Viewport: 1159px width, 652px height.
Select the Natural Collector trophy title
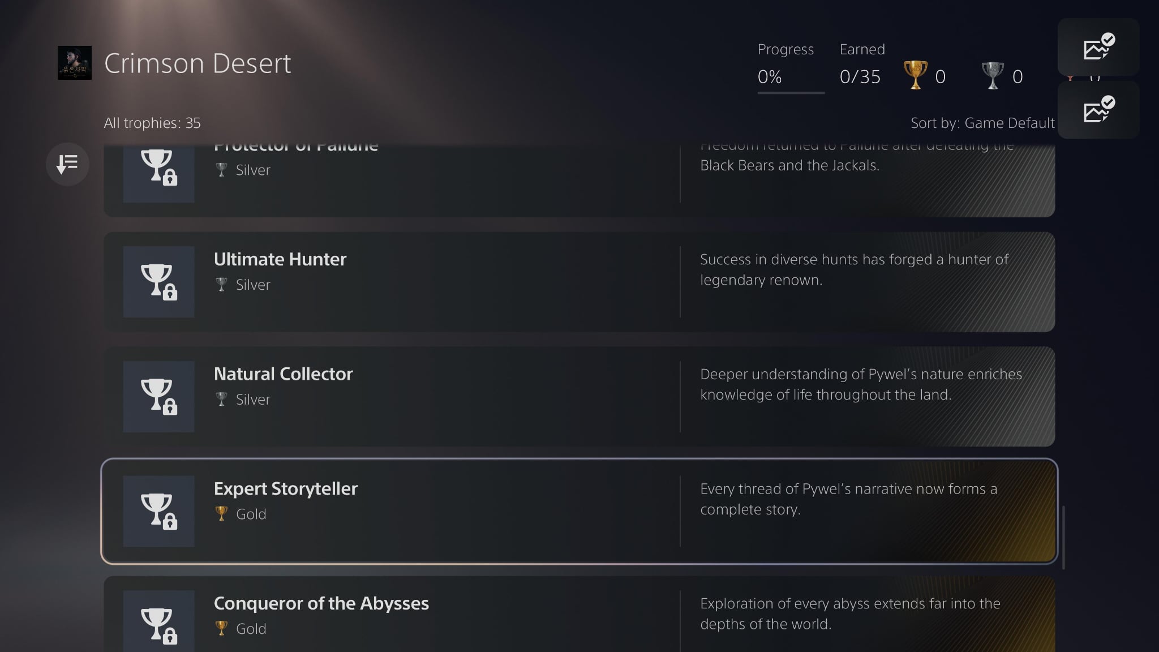coord(283,374)
